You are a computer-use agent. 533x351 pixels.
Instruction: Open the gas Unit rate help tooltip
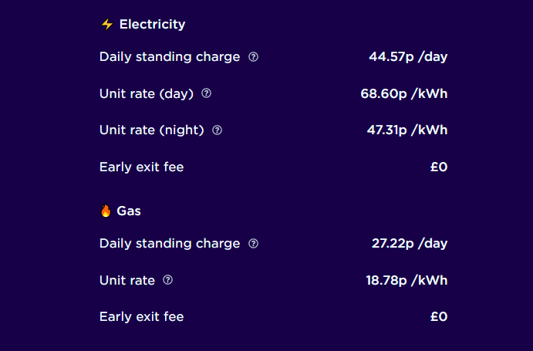click(168, 280)
